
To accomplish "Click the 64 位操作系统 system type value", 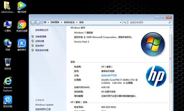I will pyautogui.click(x=108, y=92).
